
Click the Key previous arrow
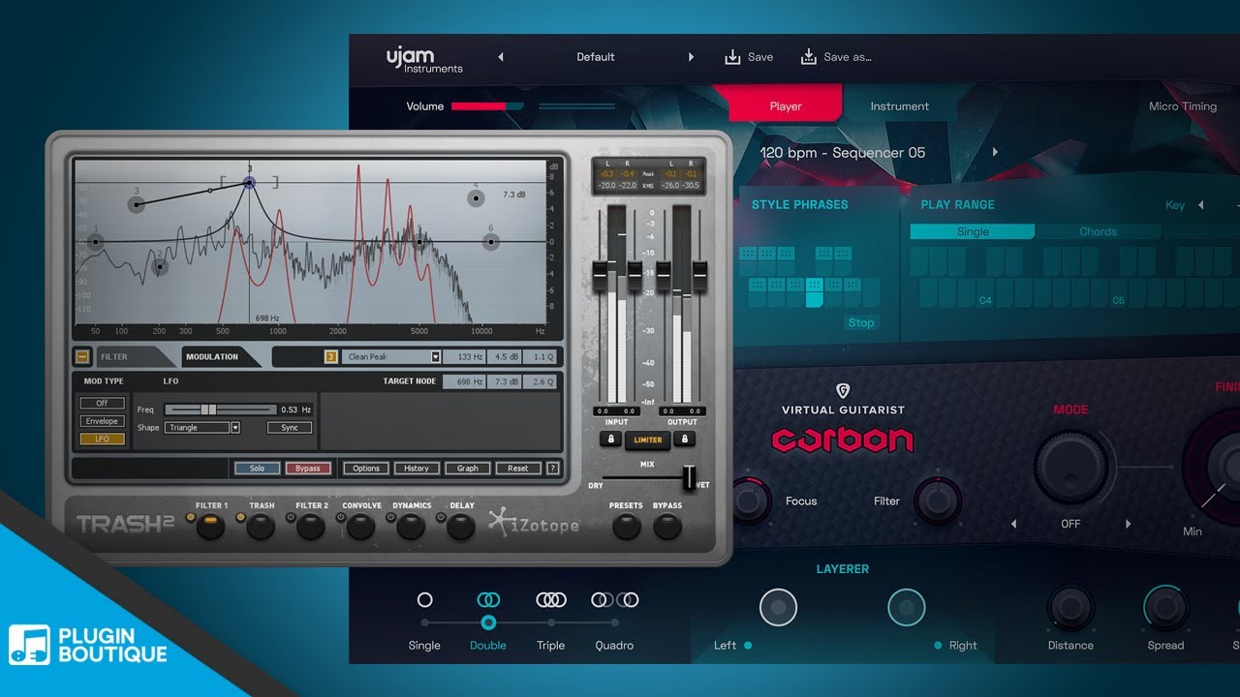pos(1201,205)
